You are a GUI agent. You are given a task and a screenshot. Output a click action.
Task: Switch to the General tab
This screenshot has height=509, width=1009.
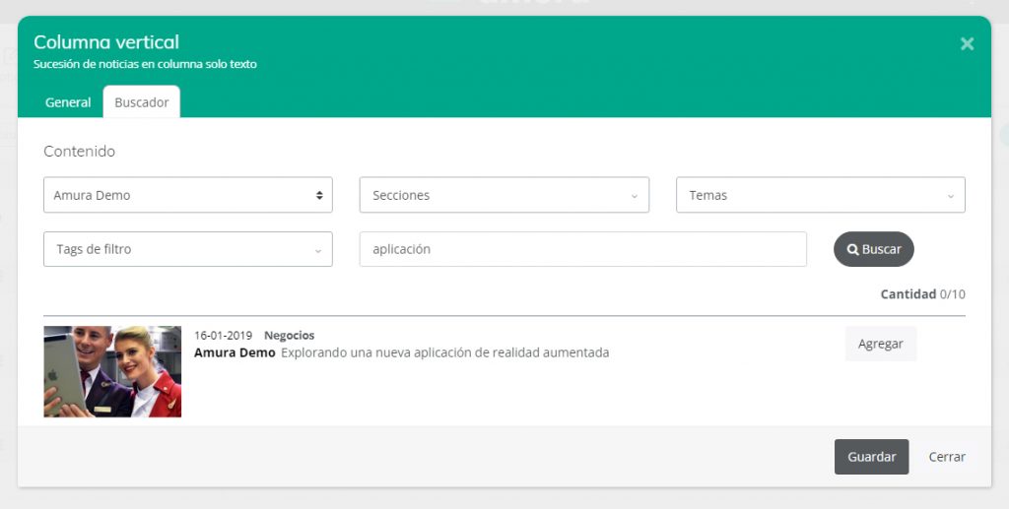click(68, 102)
